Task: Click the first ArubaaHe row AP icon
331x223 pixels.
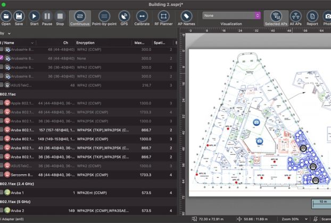Action: (7, 49)
